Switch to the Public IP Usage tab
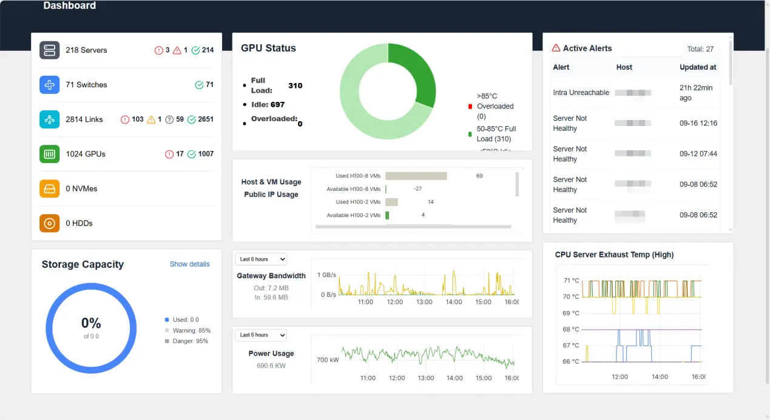Viewport: 770px width, 420px height. point(271,195)
